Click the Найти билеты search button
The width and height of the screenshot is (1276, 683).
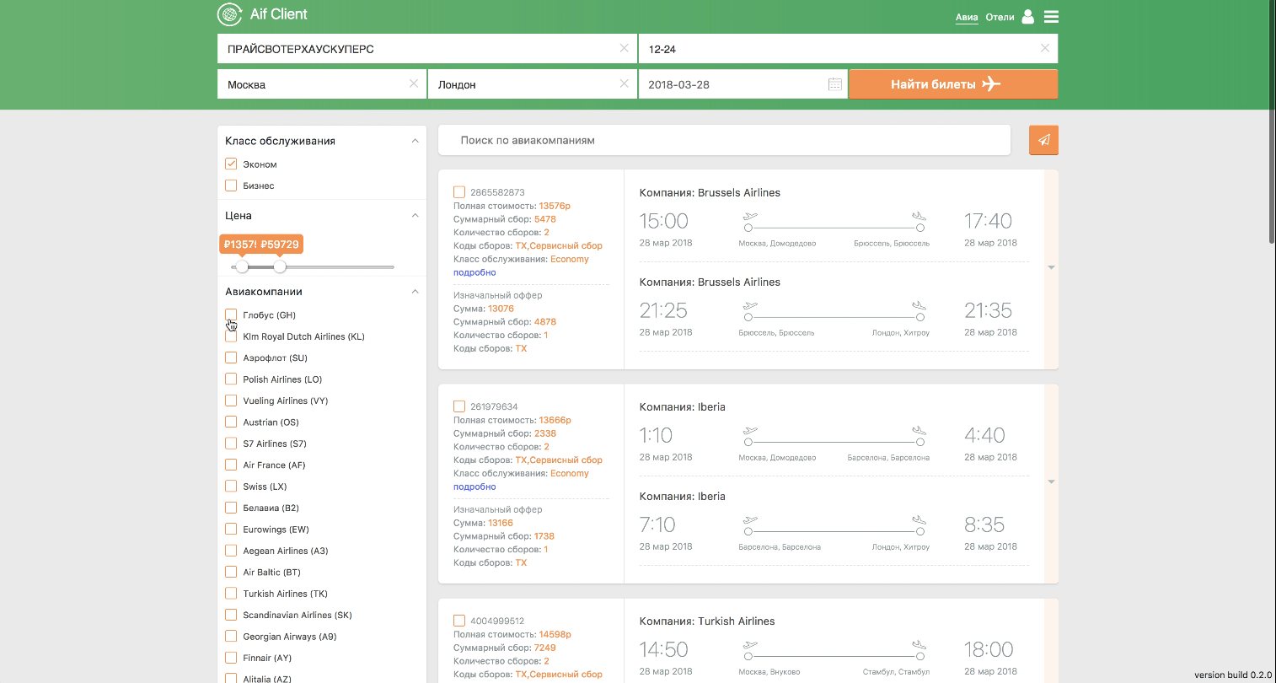point(953,84)
